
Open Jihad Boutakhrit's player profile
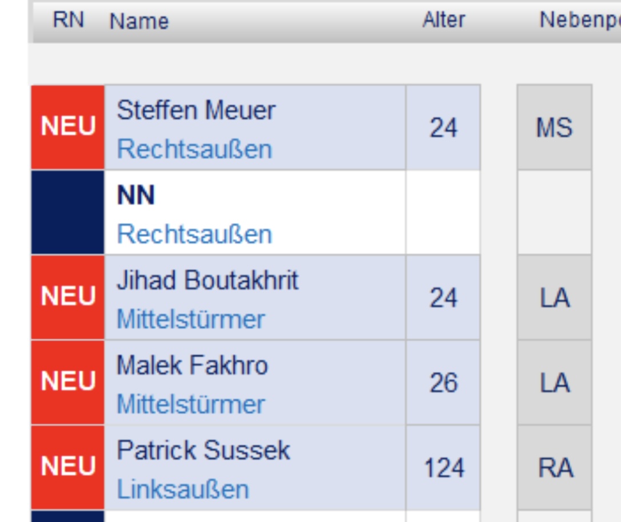click(207, 281)
